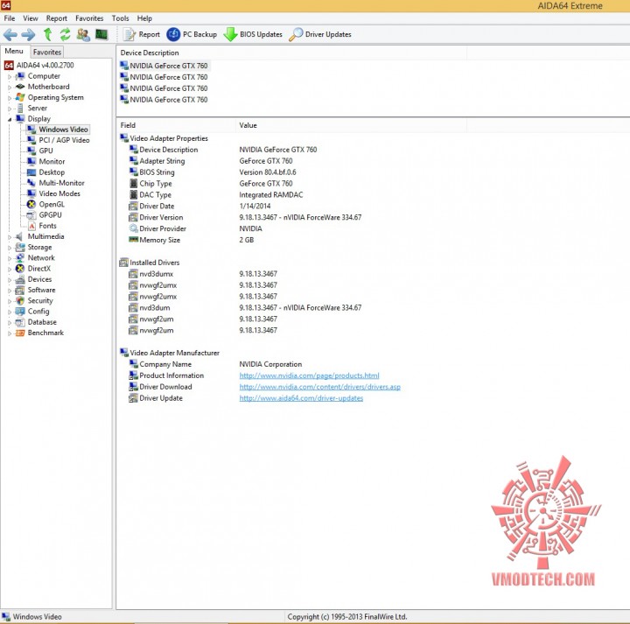Switch to the Menu tab

14,52
